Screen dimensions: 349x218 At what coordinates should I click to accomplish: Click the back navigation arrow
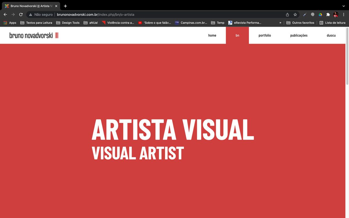coord(5,15)
